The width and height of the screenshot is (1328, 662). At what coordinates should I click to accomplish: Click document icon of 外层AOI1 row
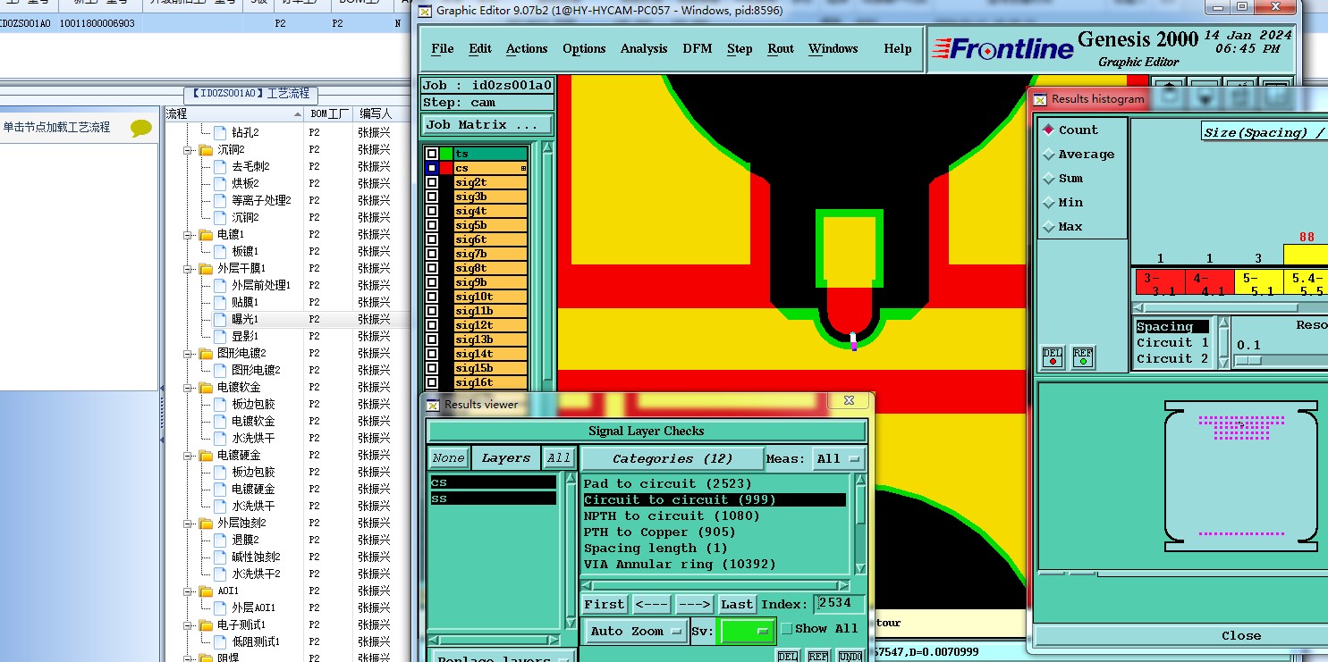pyautogui.click(x=220, y=608)
